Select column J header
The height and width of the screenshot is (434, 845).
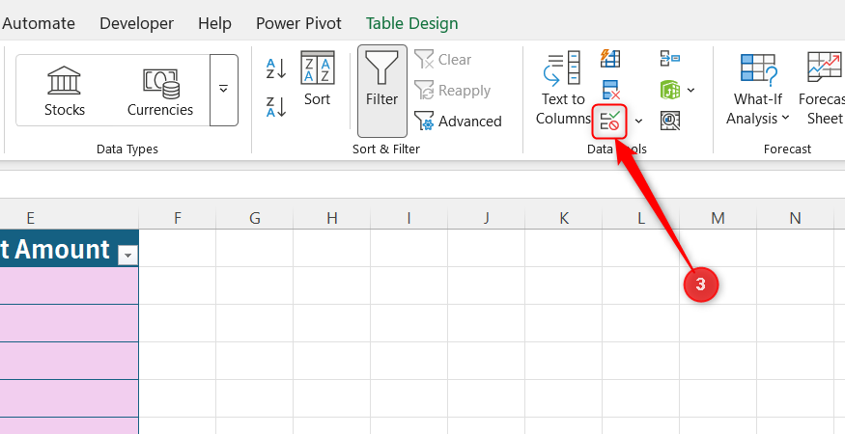(486, 218)
